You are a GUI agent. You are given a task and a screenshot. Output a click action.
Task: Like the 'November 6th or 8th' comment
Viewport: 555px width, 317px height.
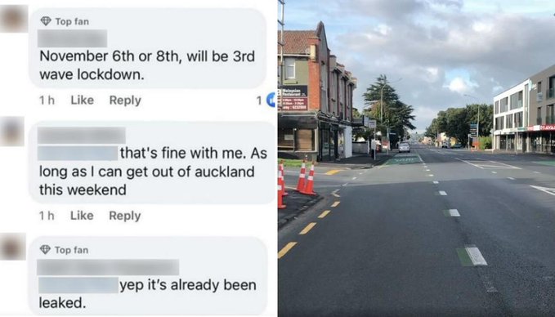[82, 100]
